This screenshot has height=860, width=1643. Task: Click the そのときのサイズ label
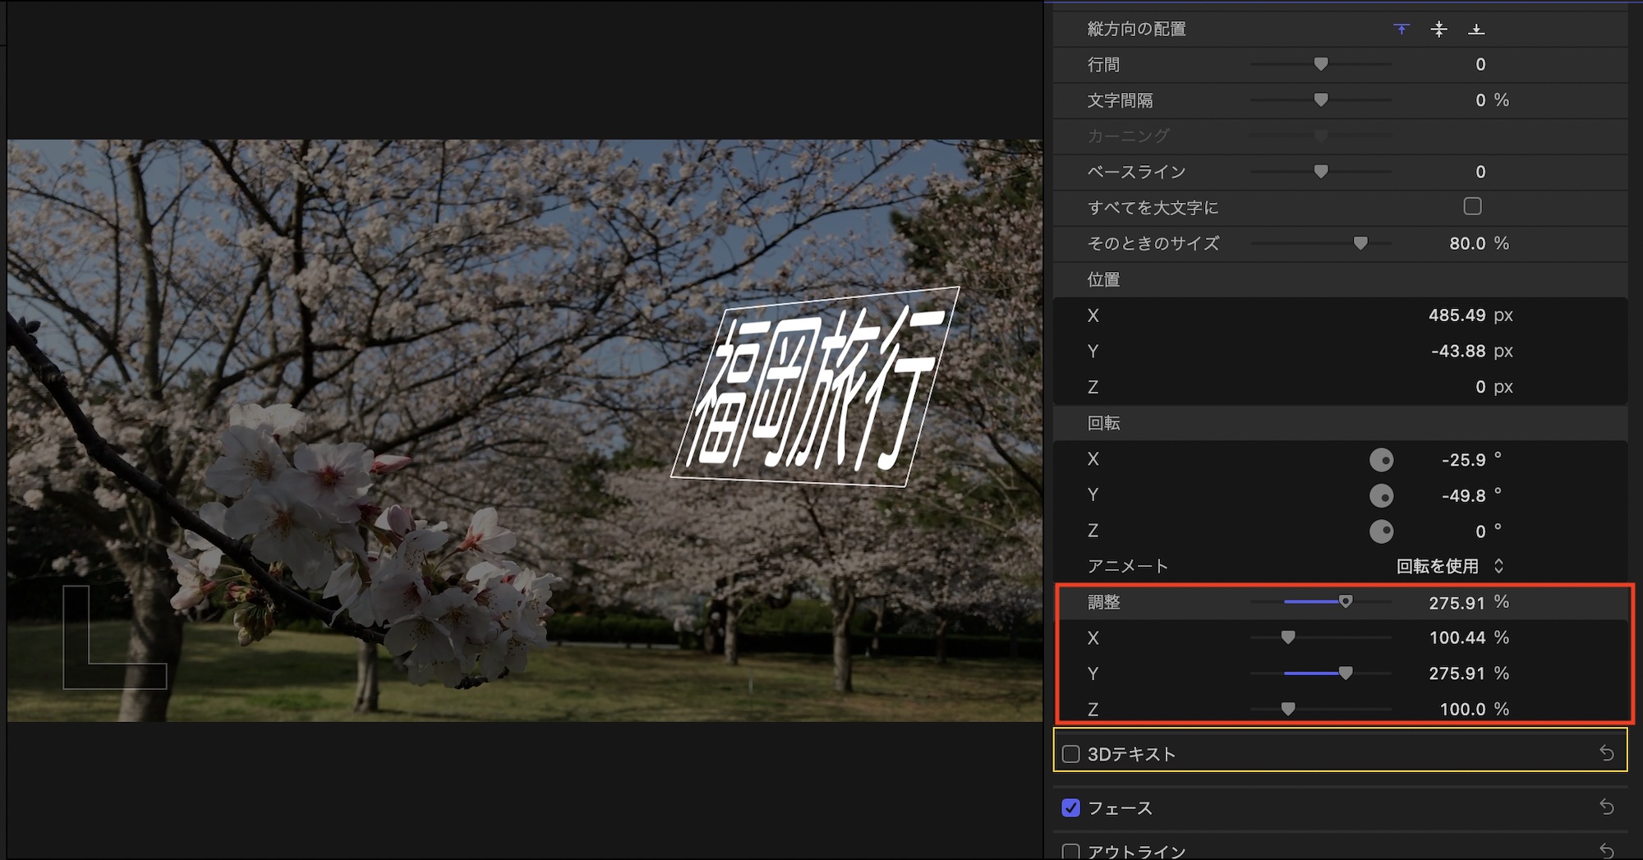[1153, 243]
